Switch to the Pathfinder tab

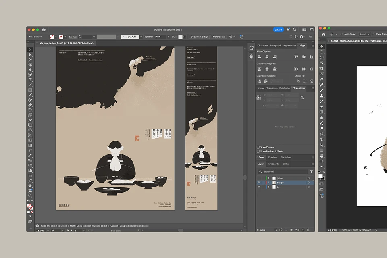click(x=285, y=88)
